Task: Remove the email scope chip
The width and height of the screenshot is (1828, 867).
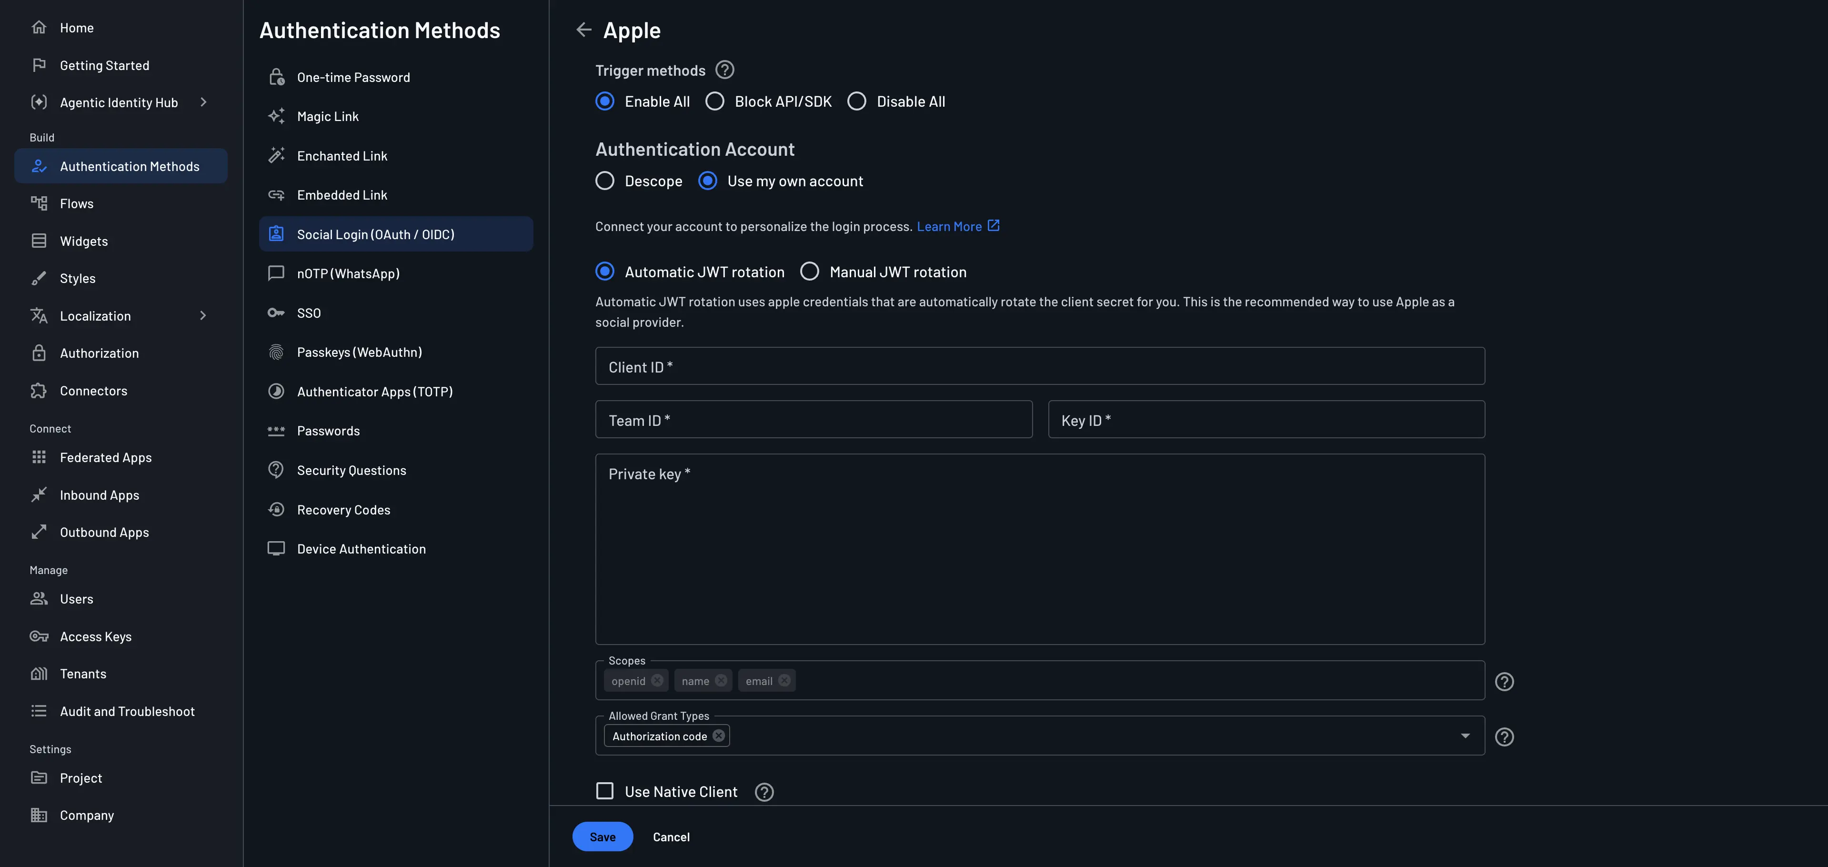Action: pyautogui.click(x=784, y=680)
